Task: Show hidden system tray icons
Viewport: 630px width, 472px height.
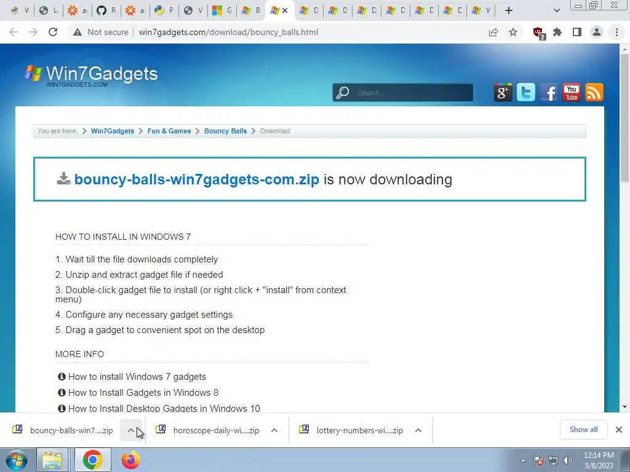Action: tap(523, 460)
